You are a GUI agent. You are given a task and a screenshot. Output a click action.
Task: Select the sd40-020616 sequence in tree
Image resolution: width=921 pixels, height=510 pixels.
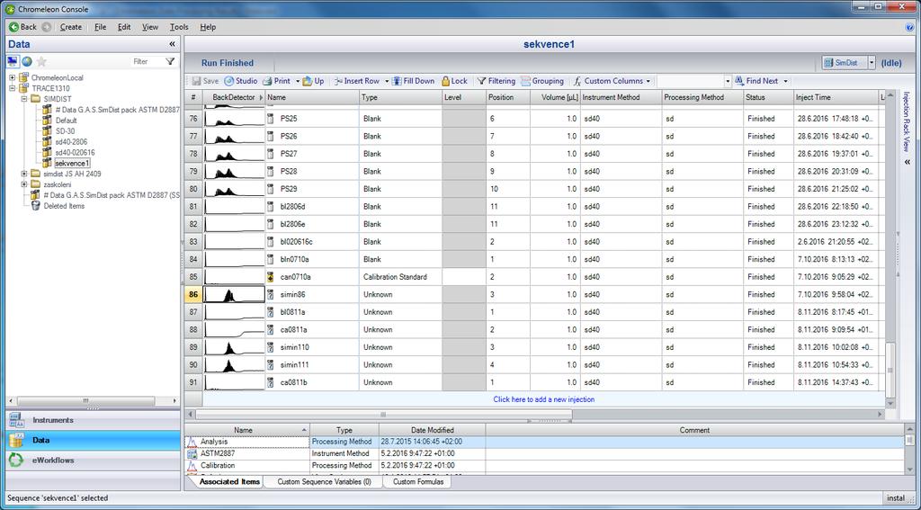[75, 152]
